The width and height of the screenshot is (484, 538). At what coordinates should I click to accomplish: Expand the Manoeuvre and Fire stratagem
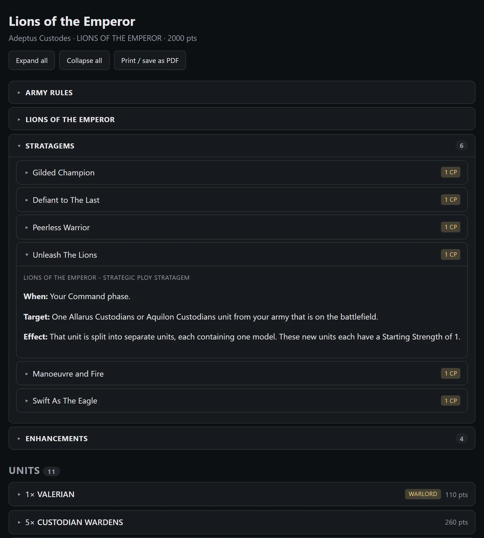tap(242, 374)
